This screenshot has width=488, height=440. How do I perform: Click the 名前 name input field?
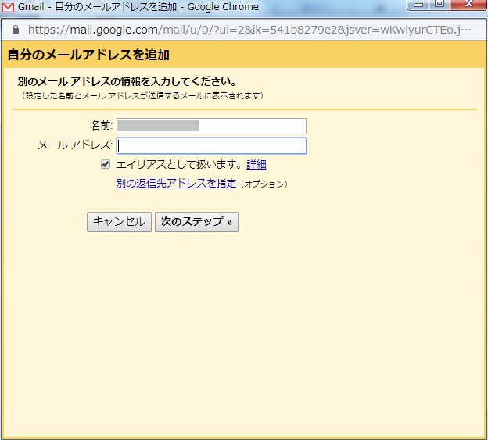point(211,127)
